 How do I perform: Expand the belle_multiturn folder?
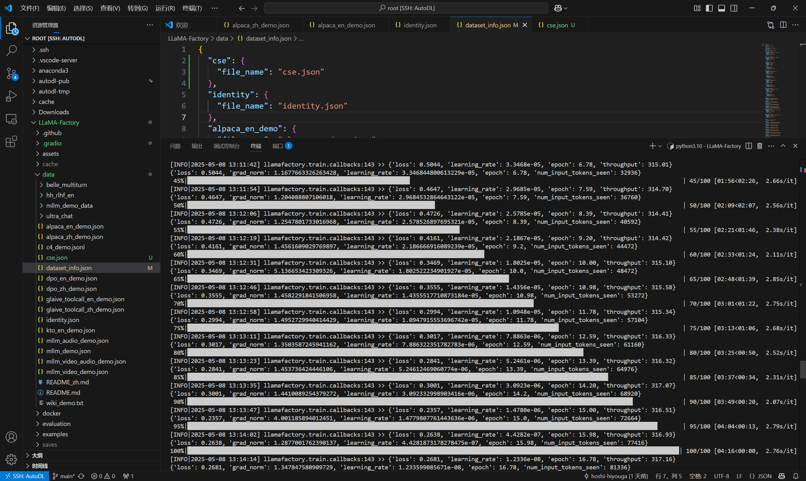click(x=66, y=185)
